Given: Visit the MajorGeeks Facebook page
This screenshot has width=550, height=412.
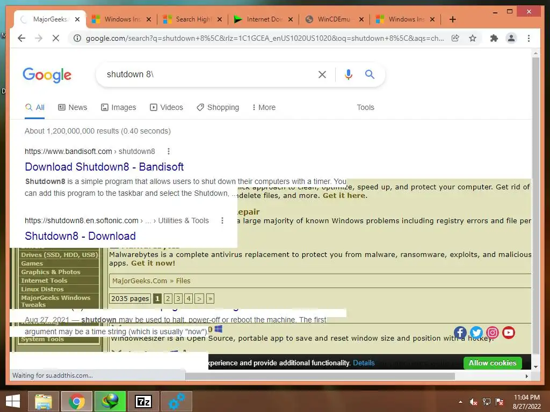Looking at the screenshot, I should coord(460,333).
